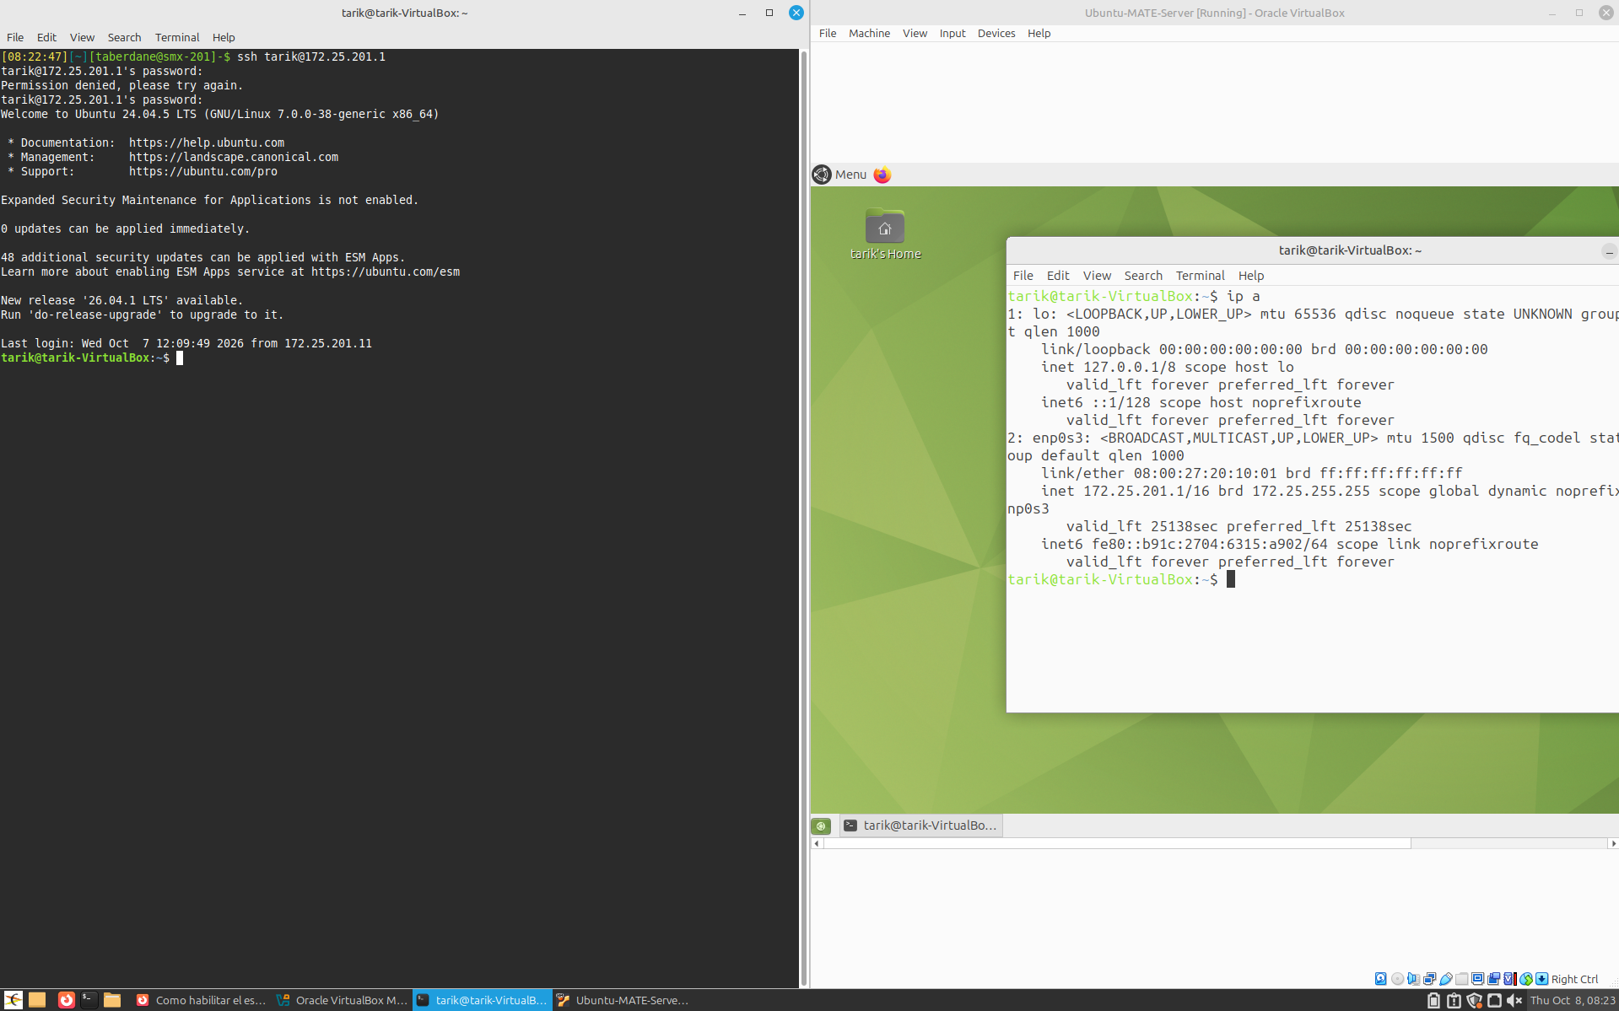Screen dimensions: 1619x1011
Task: Open the file manager folder icon in host taskbar
Action: coord(112,1000)
